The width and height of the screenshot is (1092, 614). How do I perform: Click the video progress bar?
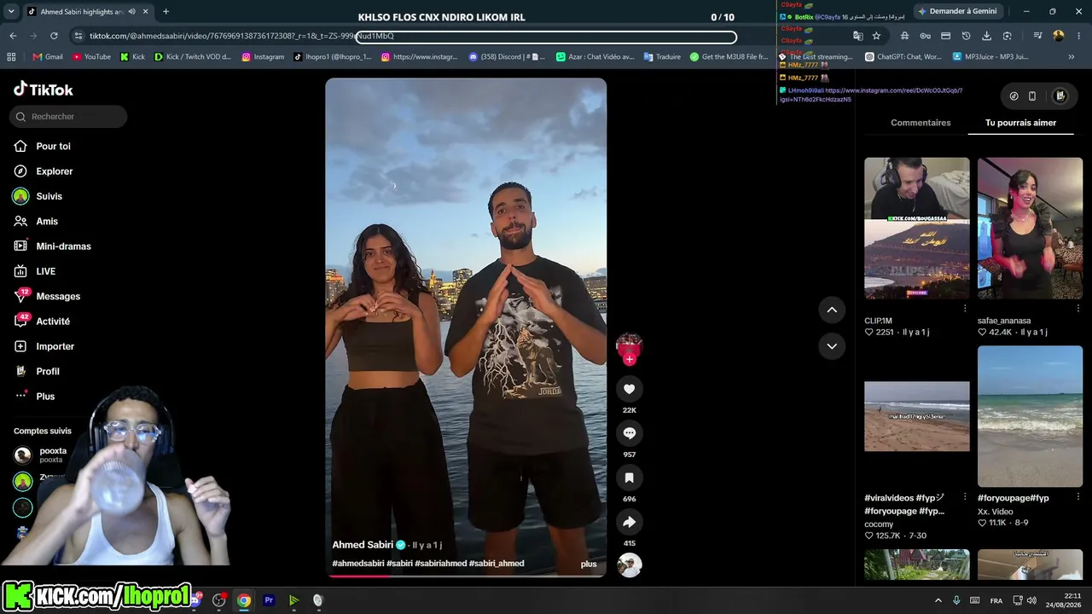(466, 576)
